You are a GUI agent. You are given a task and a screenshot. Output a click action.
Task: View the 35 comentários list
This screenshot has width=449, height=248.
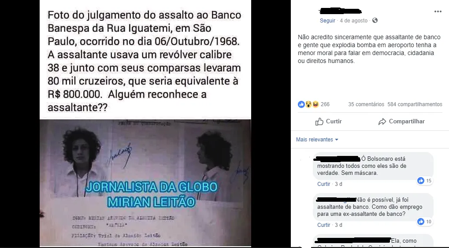pos(366,104)
